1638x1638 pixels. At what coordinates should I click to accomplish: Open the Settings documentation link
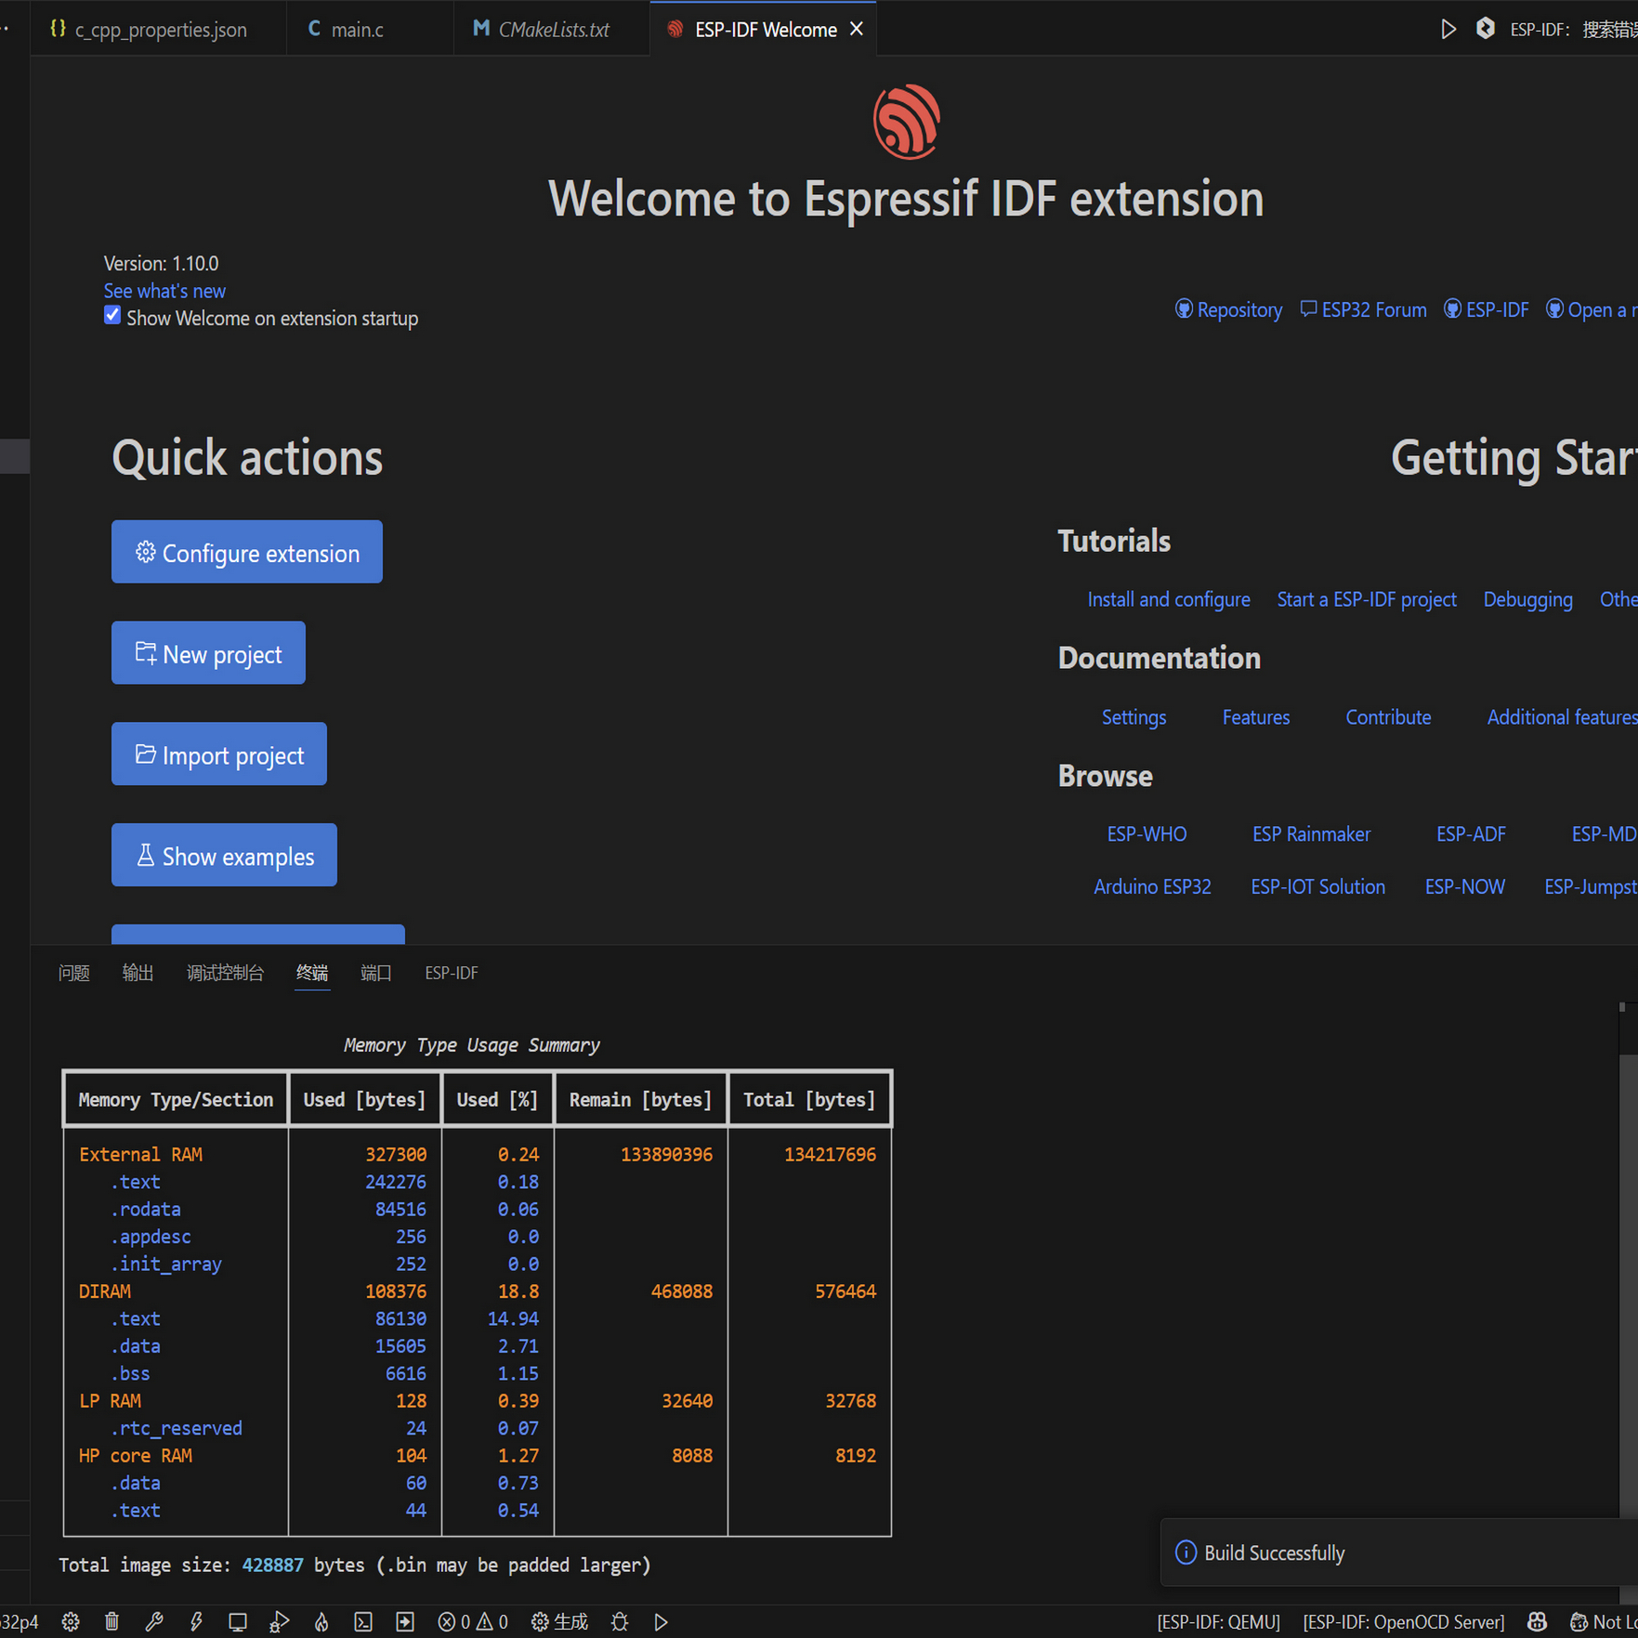pyautogui.click(x=1133, y=717)
